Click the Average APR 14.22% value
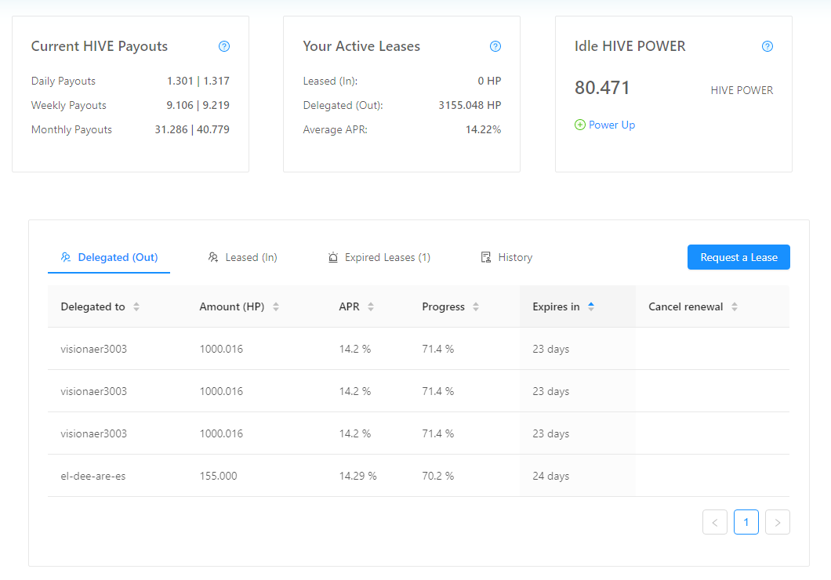Viewport: 831px width, 580px height. [484, 130]
